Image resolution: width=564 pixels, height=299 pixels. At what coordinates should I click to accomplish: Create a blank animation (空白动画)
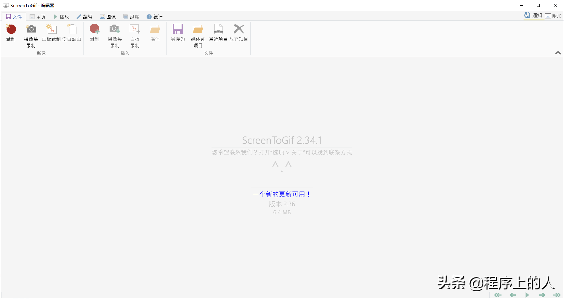[x=72, y=33]
